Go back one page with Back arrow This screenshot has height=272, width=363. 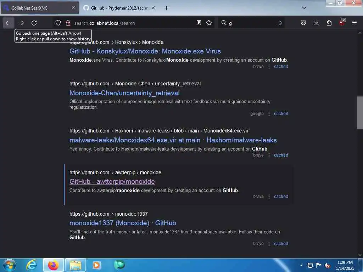9,23
